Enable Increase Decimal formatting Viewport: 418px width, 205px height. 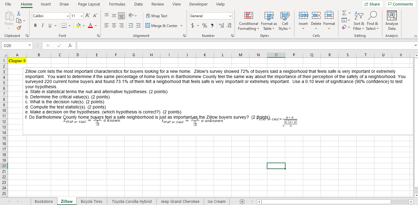point(222,26)
